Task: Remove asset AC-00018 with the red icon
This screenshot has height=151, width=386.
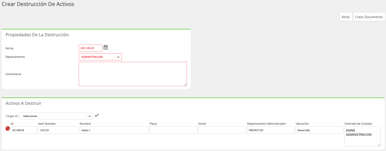Action: (8, 129)
